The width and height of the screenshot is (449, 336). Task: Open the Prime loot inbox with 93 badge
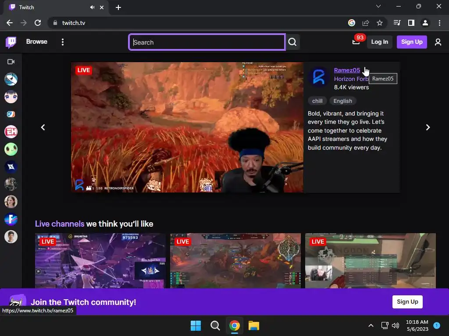pos(356,42)
